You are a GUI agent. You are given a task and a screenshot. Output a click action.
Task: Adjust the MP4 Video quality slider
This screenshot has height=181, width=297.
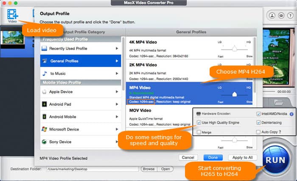click(x=235, y=94)
